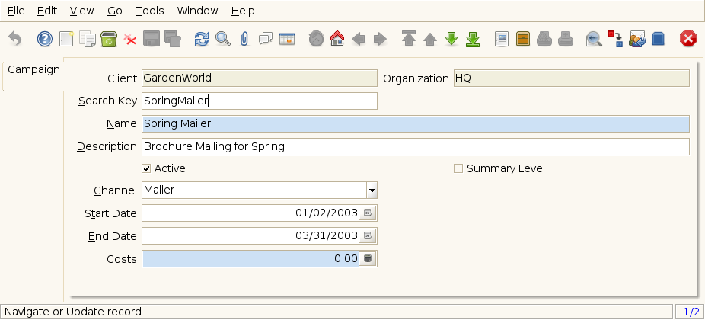This screenshot has height=320, width=705.
Task: Expand the Channel dropdown list
Action: 372,190
